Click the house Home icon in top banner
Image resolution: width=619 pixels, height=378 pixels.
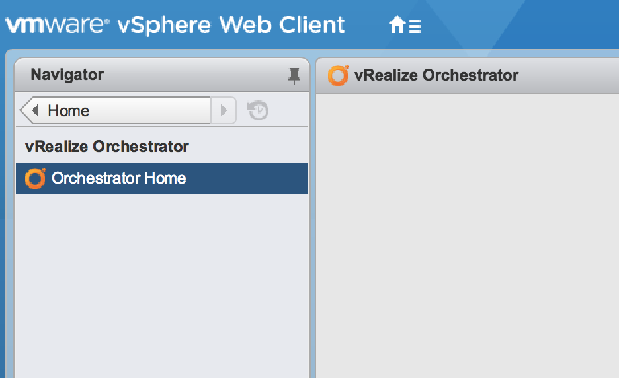[x=397, y=25]
